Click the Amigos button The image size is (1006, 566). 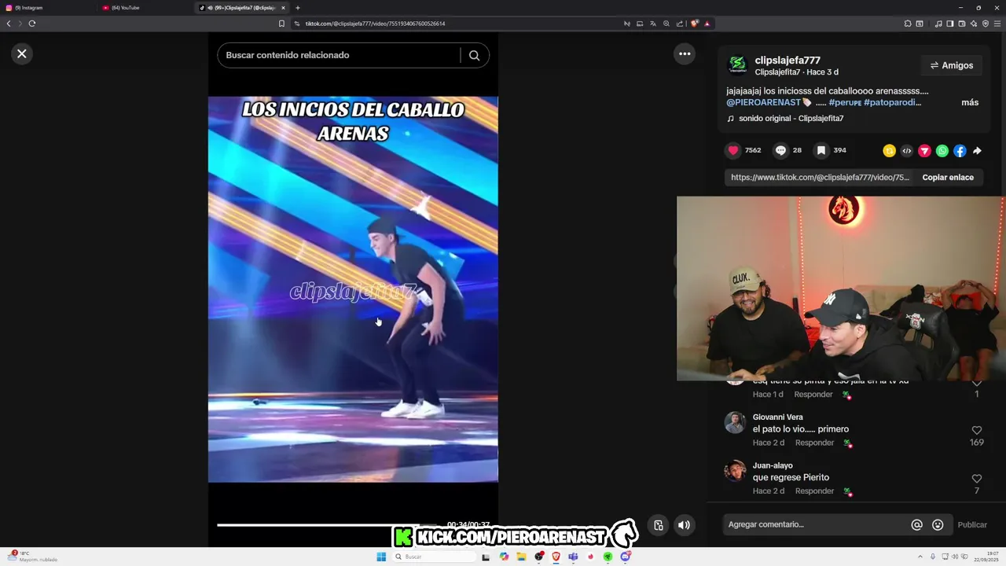[x=952, y=65]
